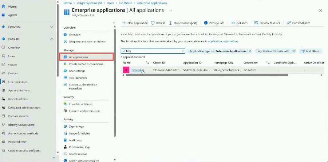The width and height of the screenshot is (328, 162).
Task: Expand the Favorites section
Action: tap(52, 27)
